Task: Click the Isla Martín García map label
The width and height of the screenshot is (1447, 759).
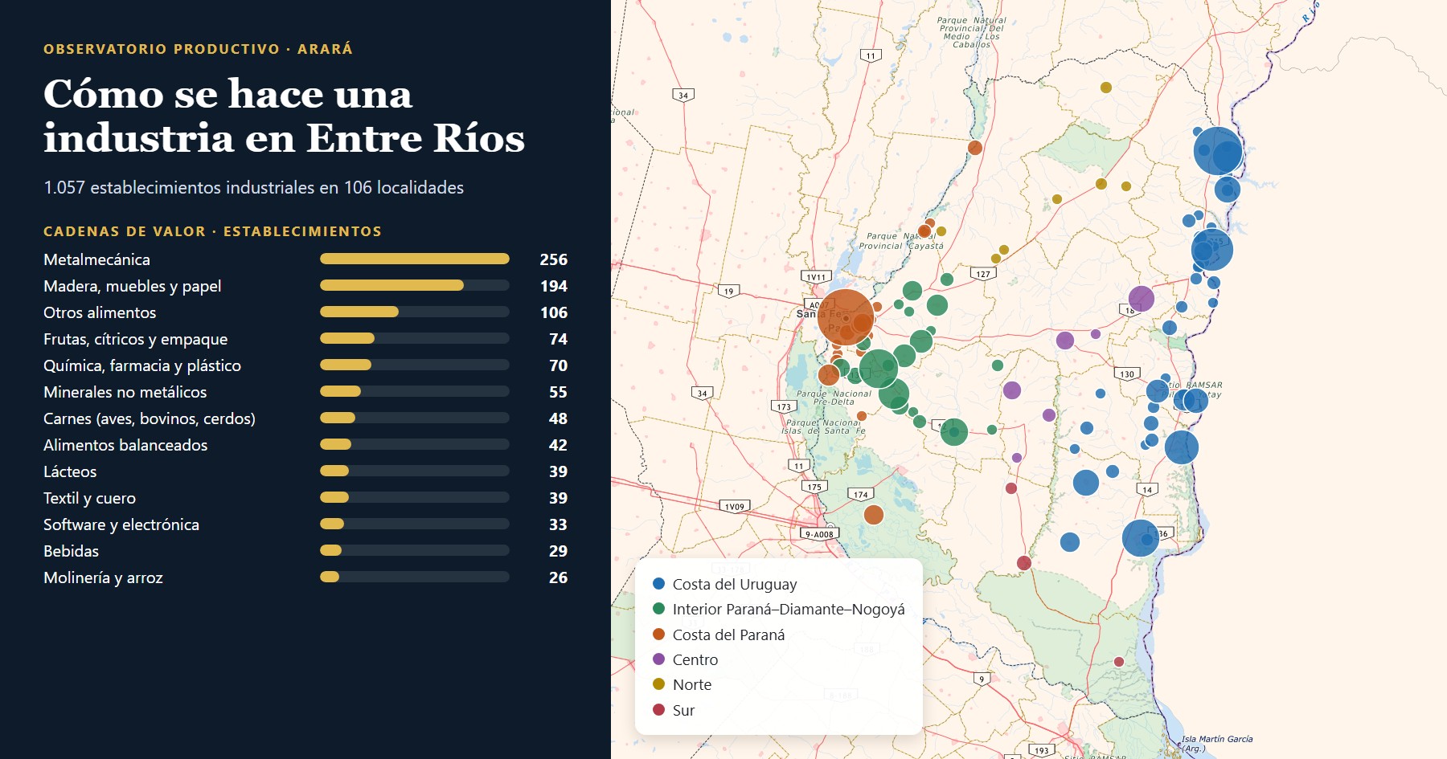Action: click(1216, 743)
